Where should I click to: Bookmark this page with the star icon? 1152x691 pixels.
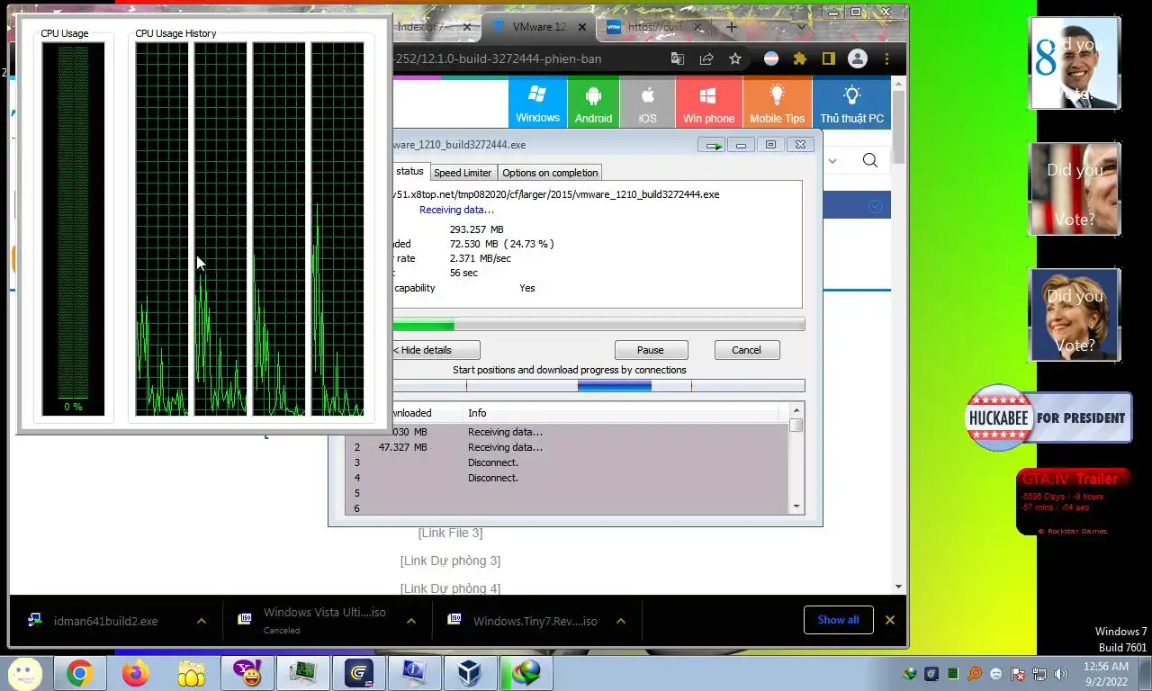tap(735, 58)
